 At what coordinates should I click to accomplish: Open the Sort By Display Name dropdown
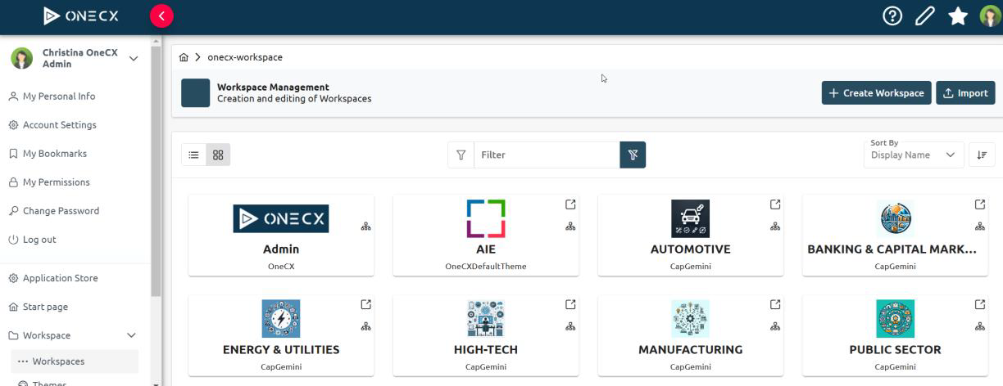pos(913,155)
